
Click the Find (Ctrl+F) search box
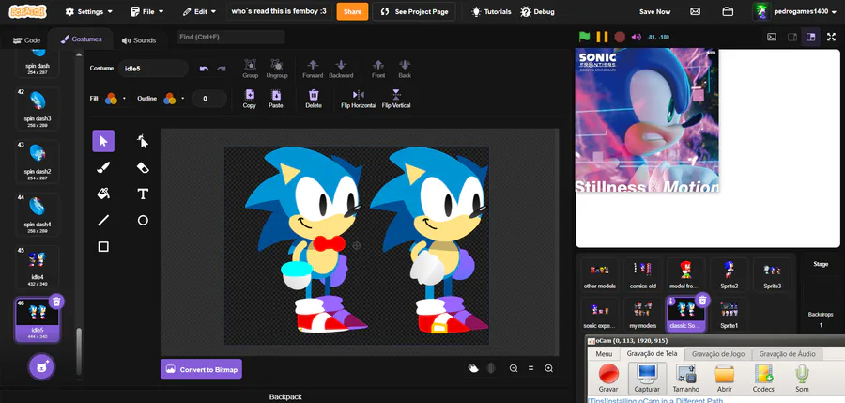pos(231,38)
